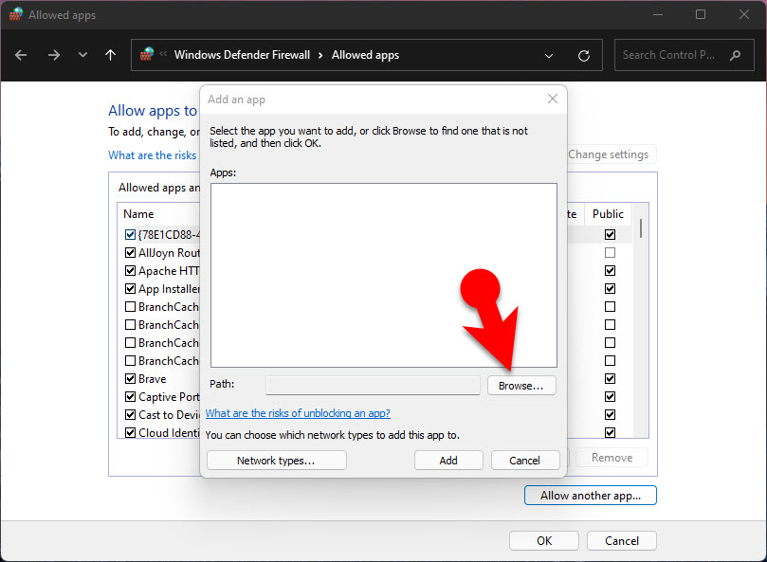Uncheck the AllJoyn Router checkbox
The height and width of the screenshot is (562, 767).
pyautogui.click(x=130, y=253)
